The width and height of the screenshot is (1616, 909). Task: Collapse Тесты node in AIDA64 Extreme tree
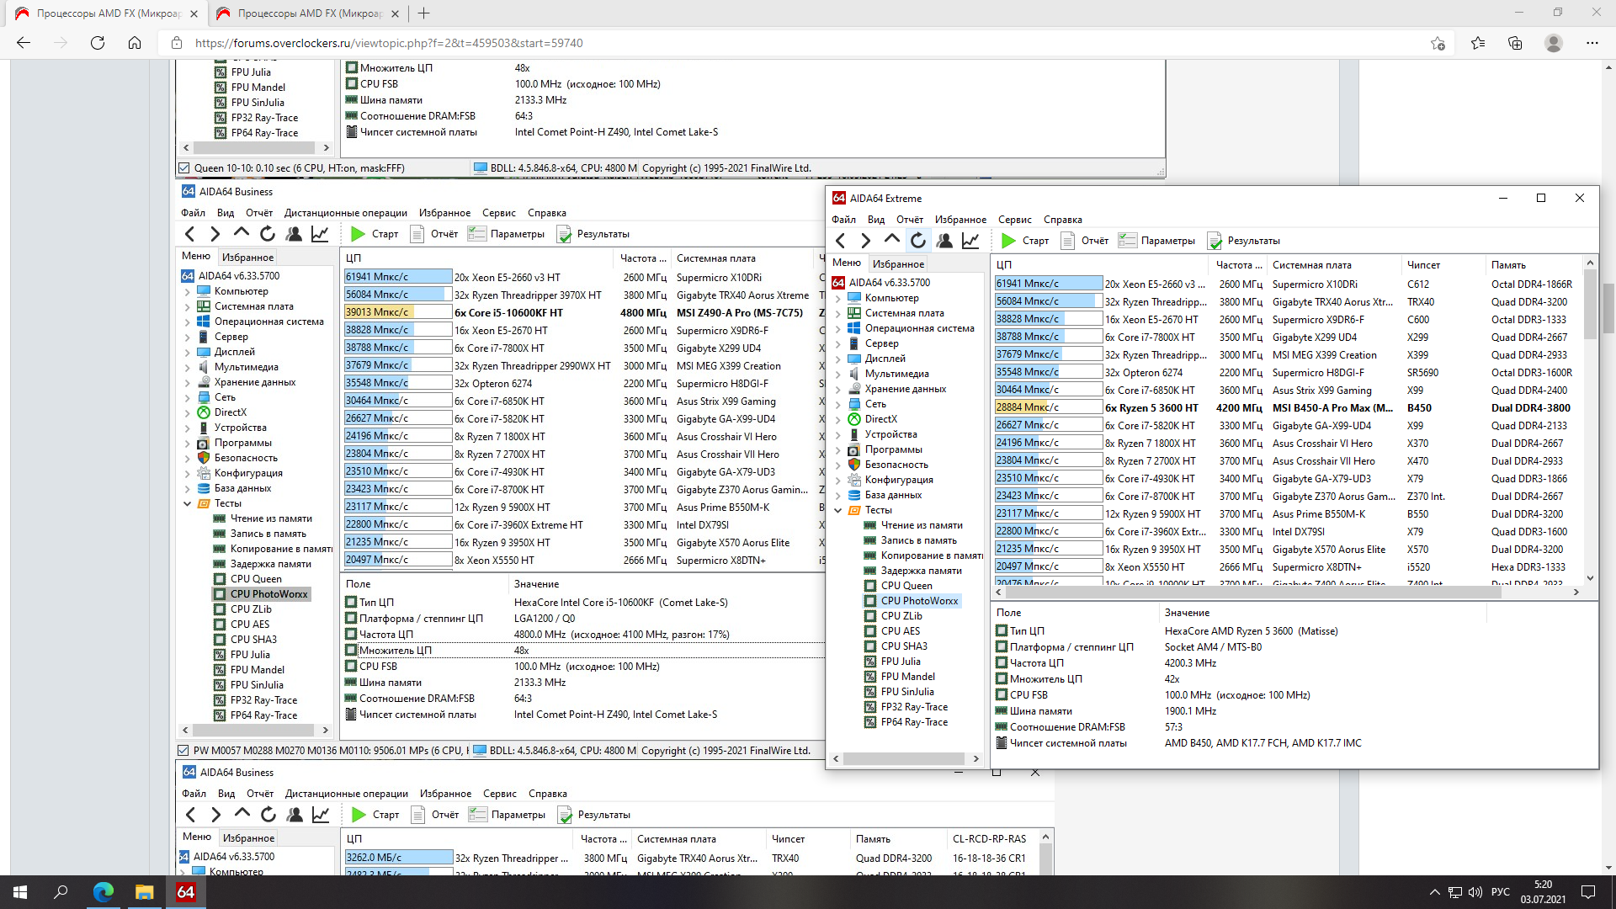coord(838,510)
